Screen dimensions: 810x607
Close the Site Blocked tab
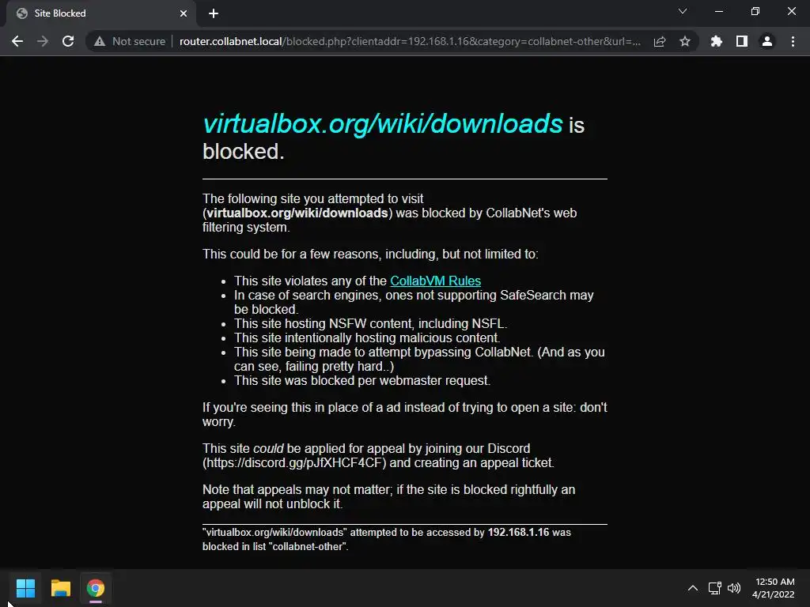(x=184, y=13)
